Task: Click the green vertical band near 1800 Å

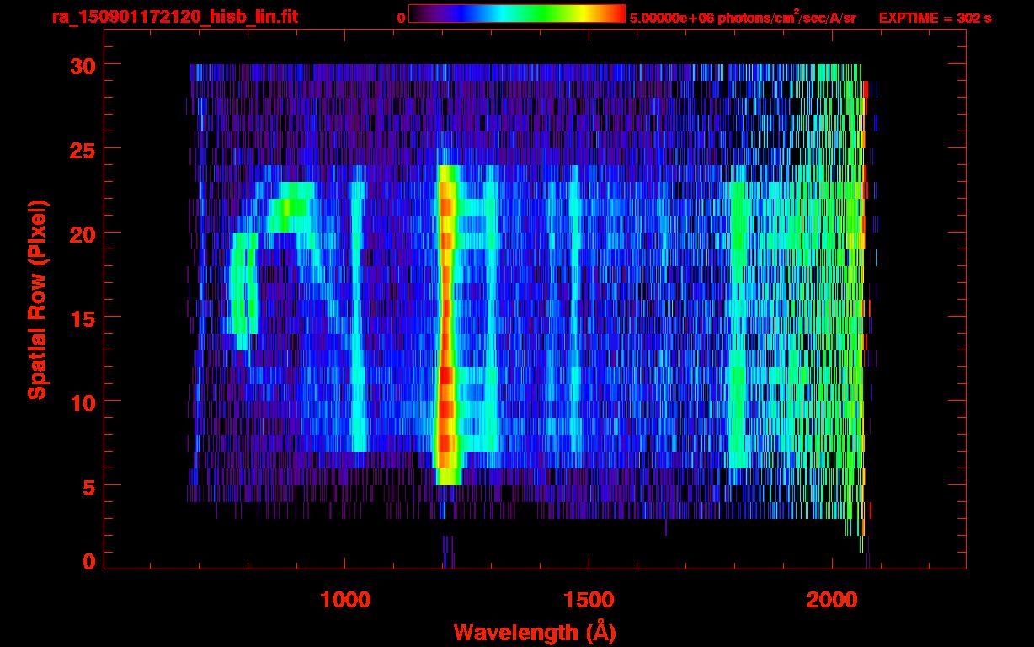Action: point(738,337)
